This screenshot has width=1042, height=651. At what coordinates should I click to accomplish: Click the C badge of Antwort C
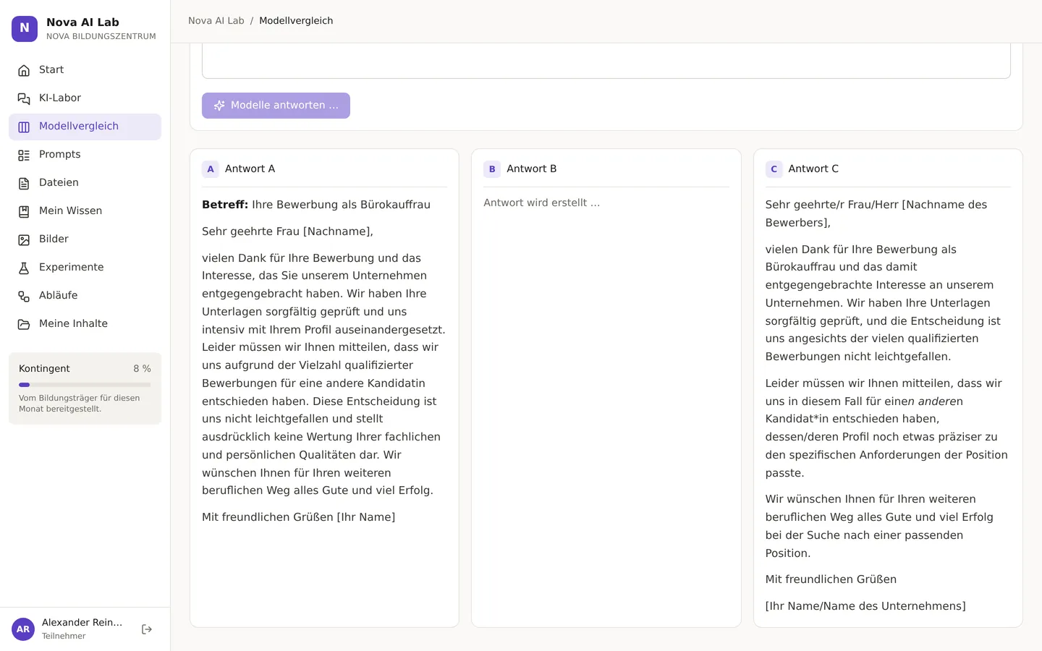(774, 169)
